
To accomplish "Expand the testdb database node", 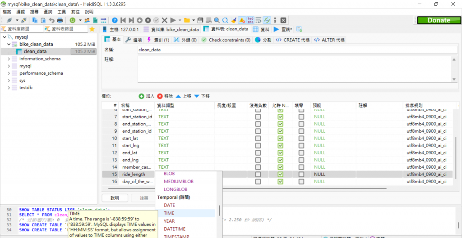I will [x=9, y=88].
